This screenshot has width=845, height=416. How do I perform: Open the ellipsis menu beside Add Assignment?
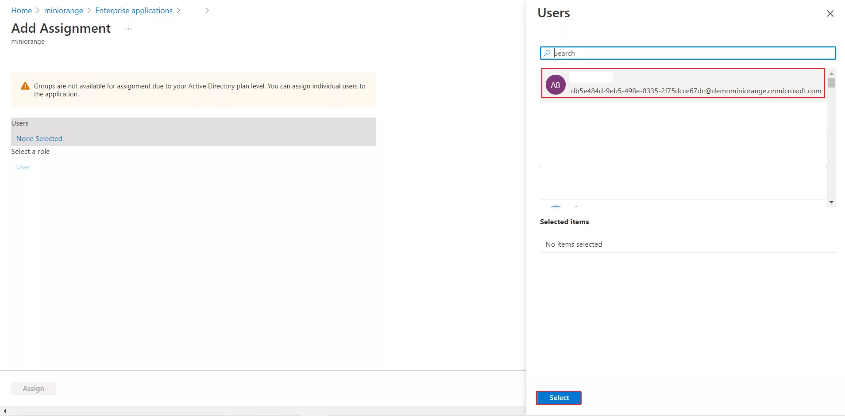(128, 28)
